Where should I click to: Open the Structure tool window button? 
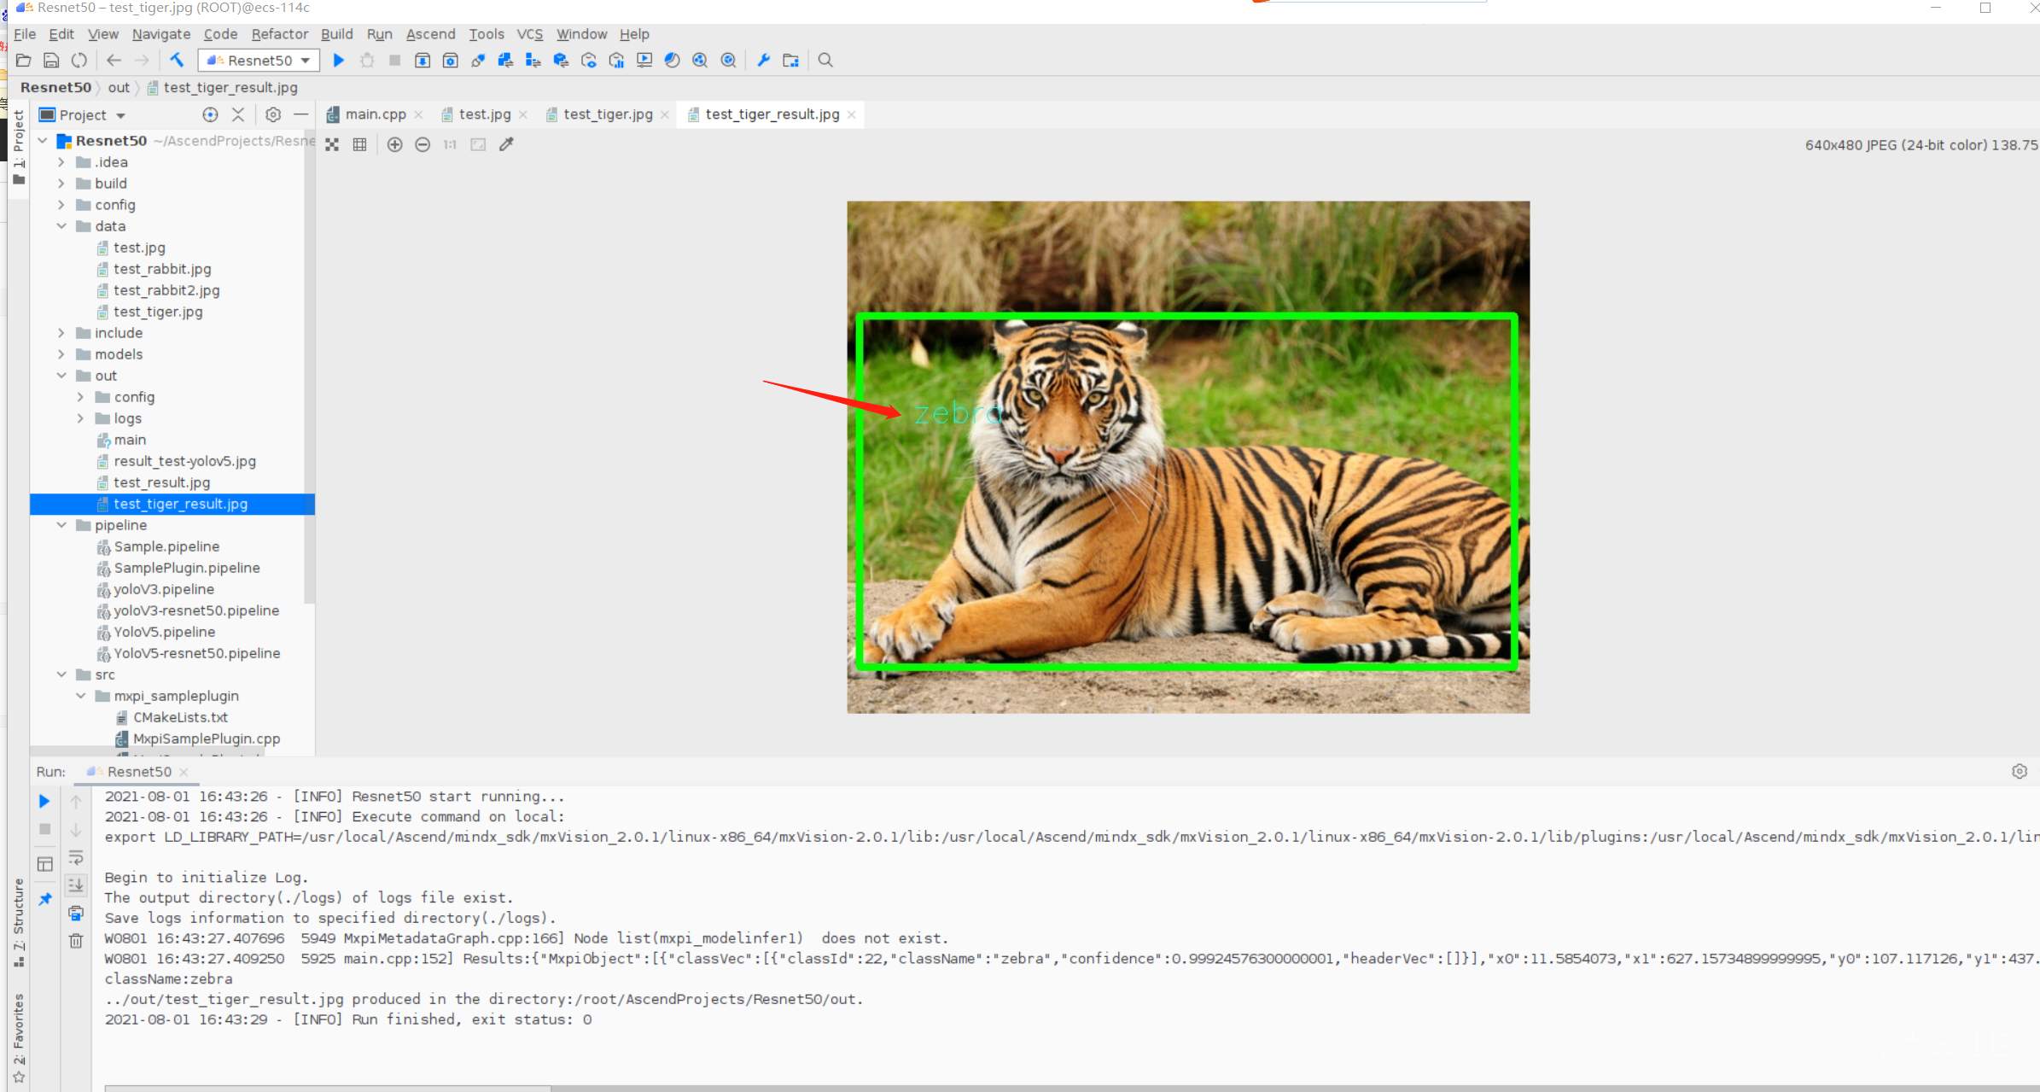pos(19,920)
